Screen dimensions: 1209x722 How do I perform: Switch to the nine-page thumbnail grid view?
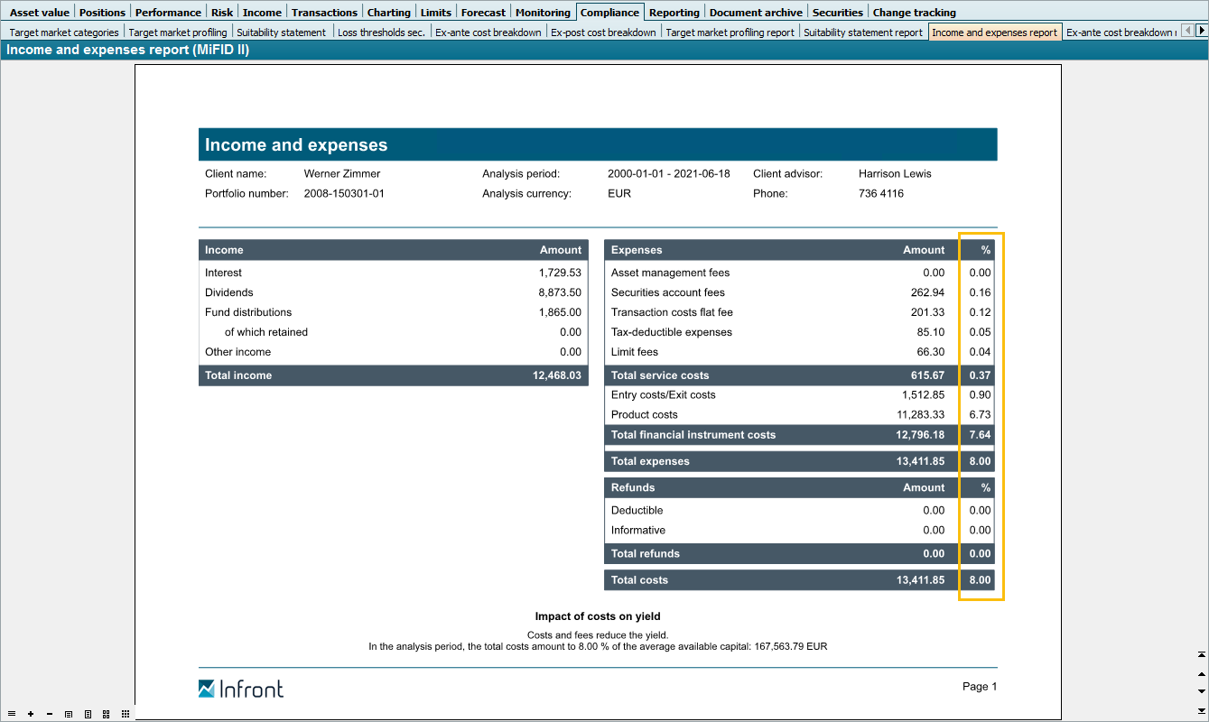tap(126, 714)
